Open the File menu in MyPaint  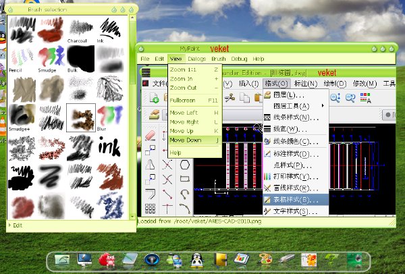click(x=145, y=59)
